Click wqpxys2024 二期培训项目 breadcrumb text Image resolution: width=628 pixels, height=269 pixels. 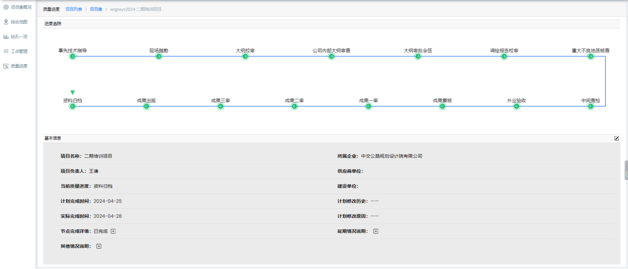(136, 9)
